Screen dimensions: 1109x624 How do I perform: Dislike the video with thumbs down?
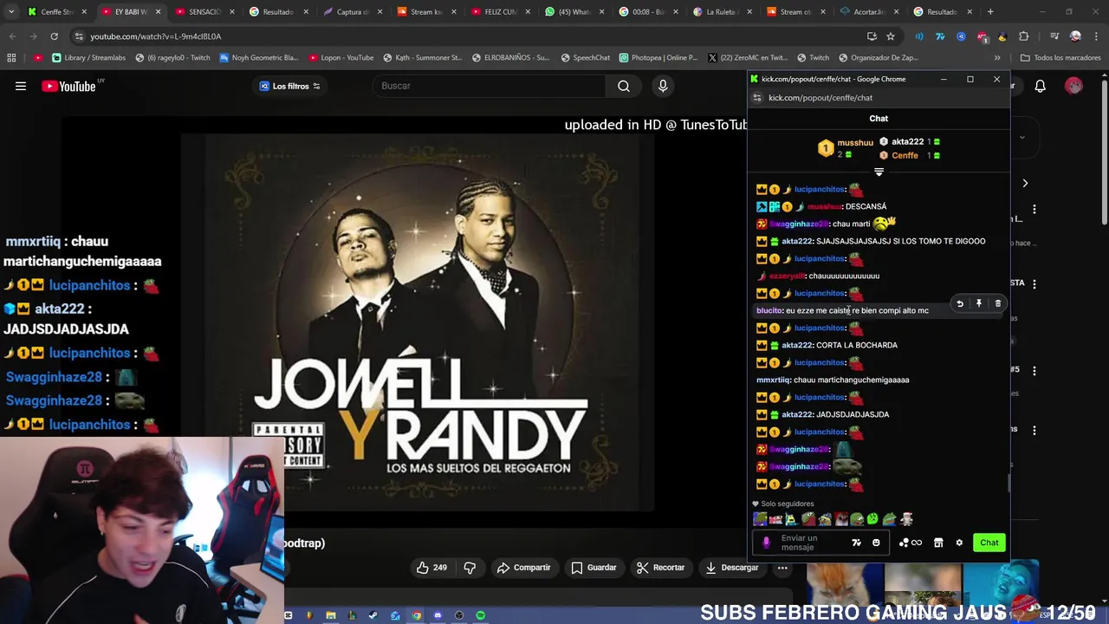click(x=470, y=568)
